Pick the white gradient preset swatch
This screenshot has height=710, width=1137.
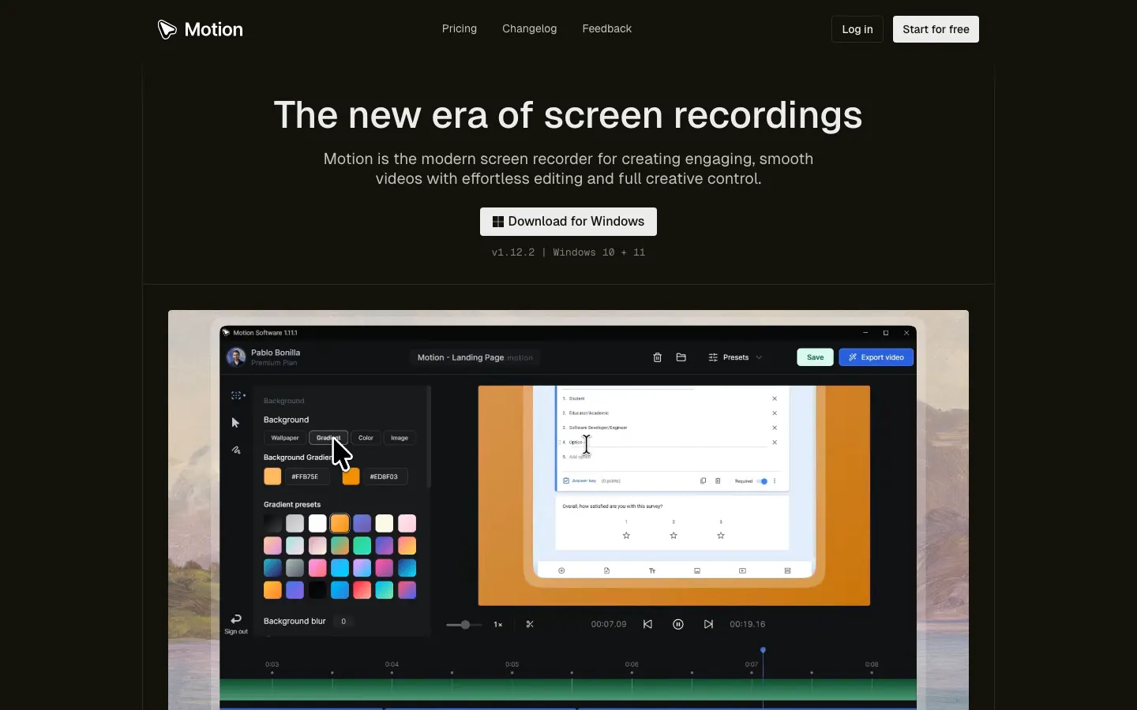tap(317, 523)
